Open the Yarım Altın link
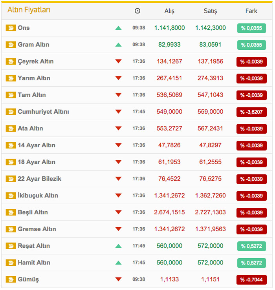 [x=34, y=78]
